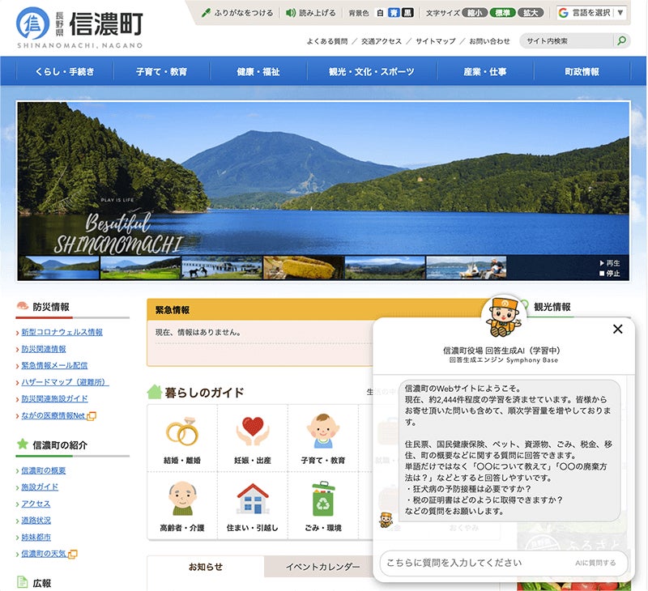Open 防災関連施設ガイド link

[x=54, y=398]
